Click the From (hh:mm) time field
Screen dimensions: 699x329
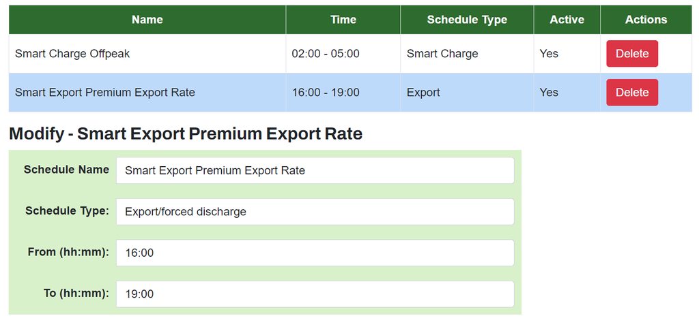click(x=315, y=253)
